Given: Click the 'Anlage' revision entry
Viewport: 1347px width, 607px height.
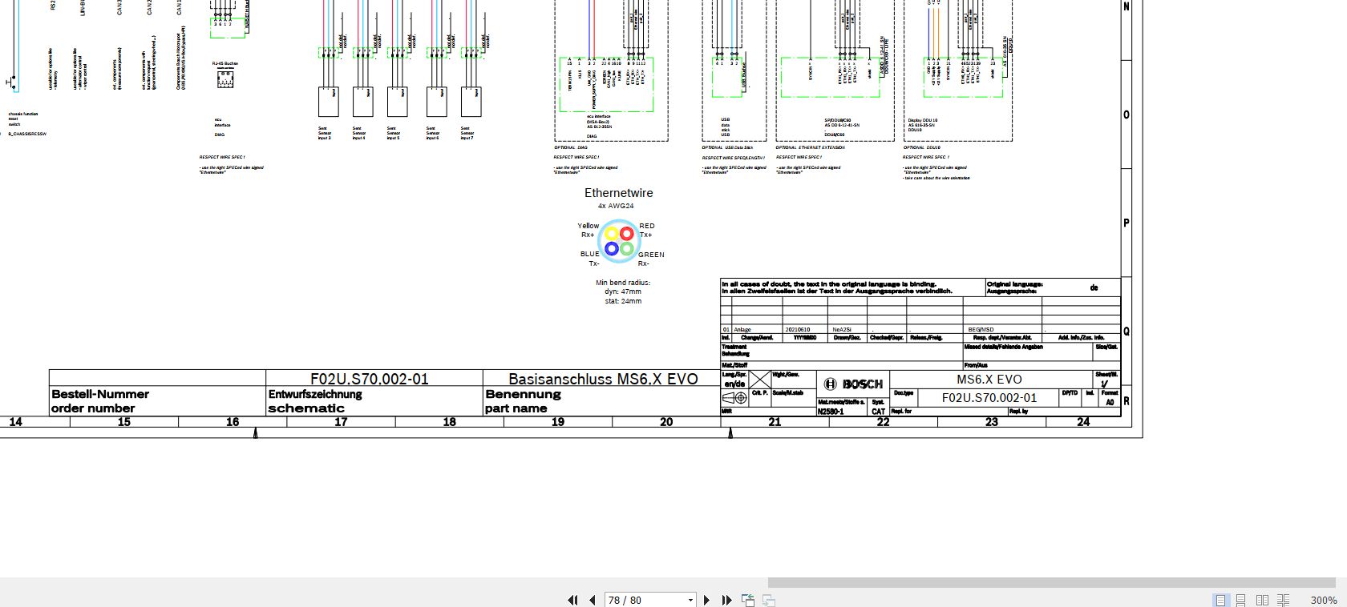Looking at the screenshot, I should [x=742, y=330].
